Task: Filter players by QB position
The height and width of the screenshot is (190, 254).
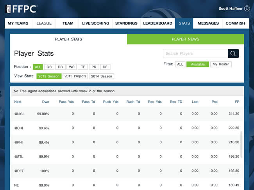Action: [49, 67]
